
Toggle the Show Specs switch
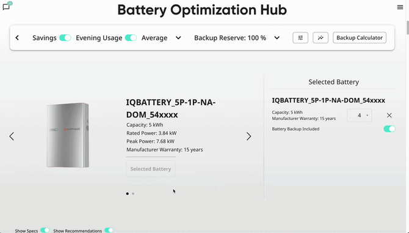(x=45, y=230)
